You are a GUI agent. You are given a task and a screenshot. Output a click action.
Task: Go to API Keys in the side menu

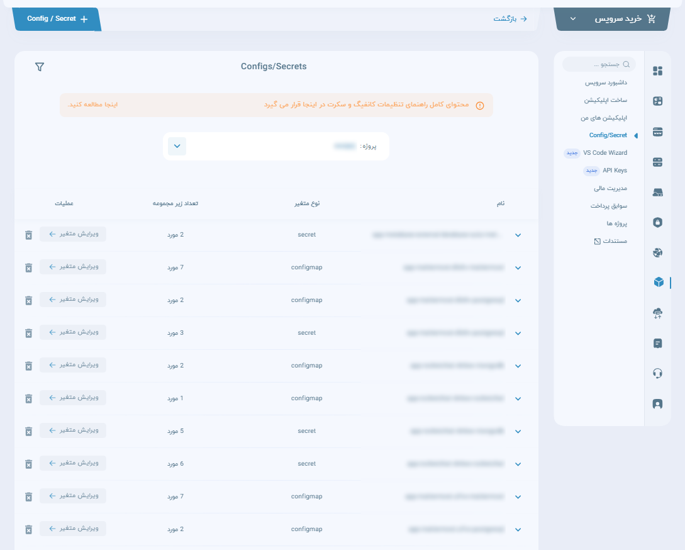click(x=614, y=171)
